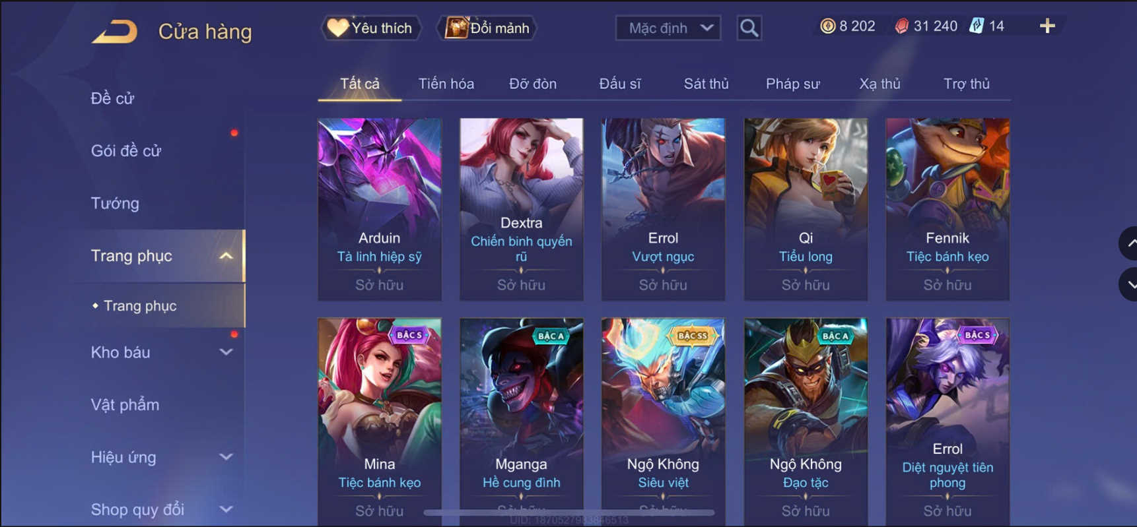Click the blue voucher currency icon

[977, 26]
